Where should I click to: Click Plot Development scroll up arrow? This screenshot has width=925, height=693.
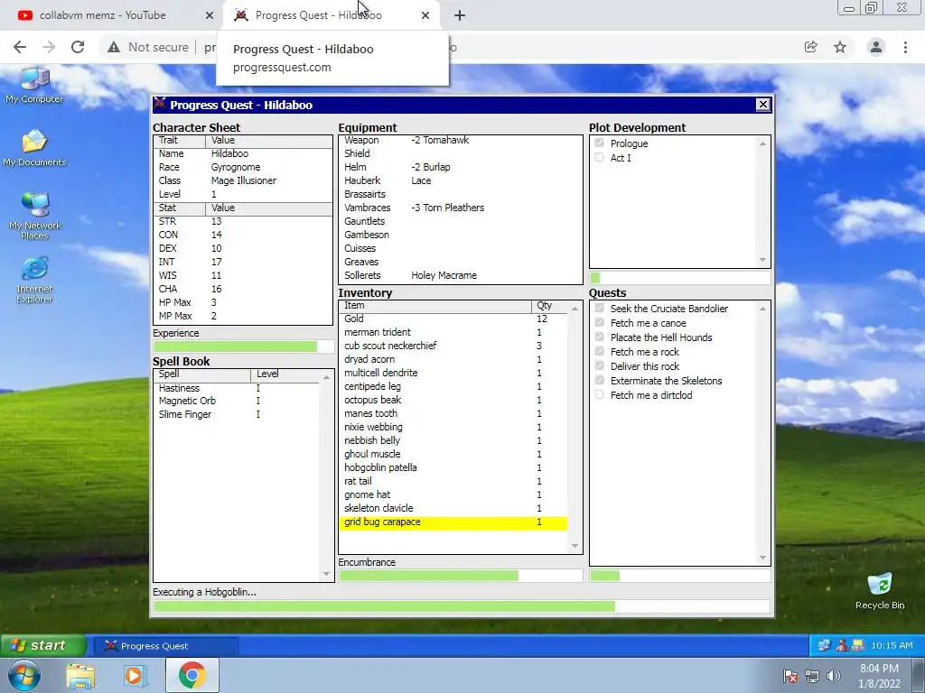(762, 143)
